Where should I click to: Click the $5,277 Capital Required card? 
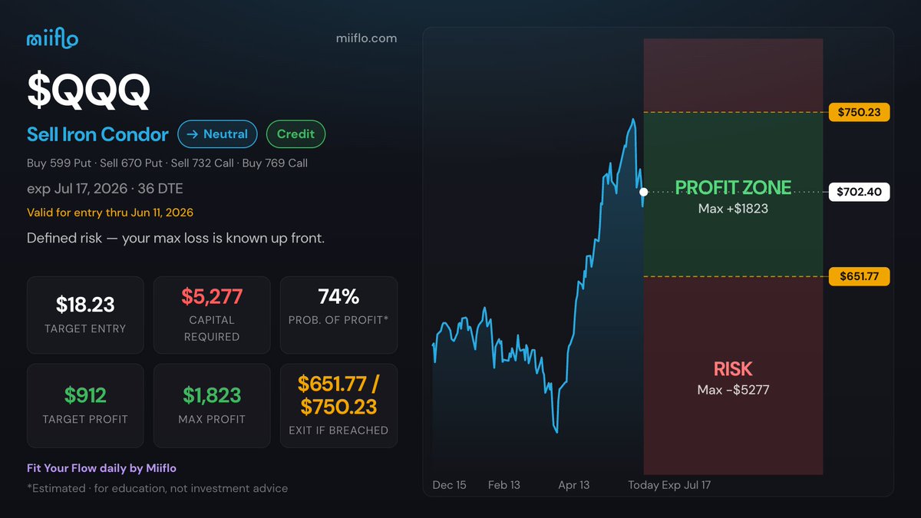212,315
